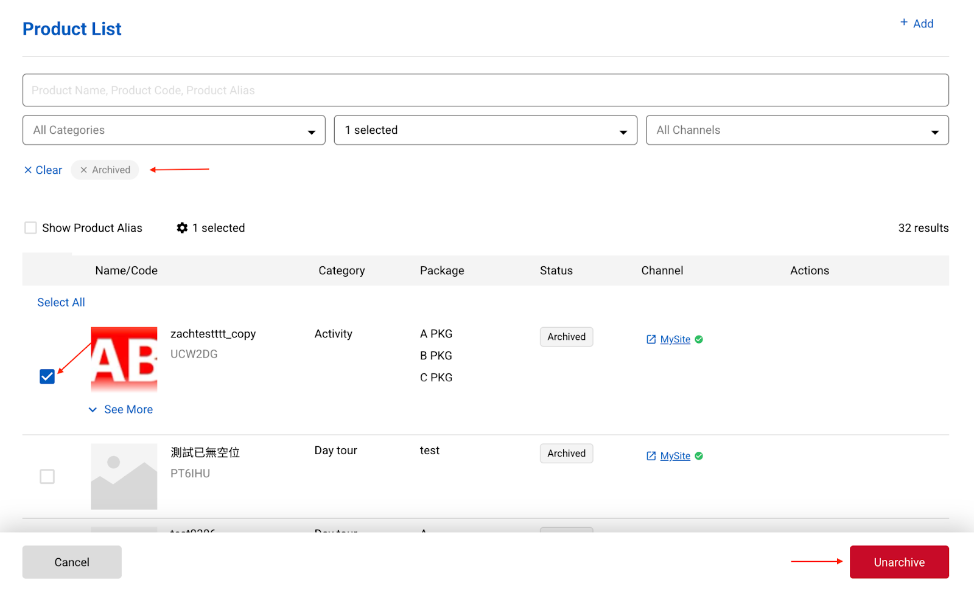This screenshot has width=974, height=591.
Task: Click Cancel button
Action: point(72,562)
